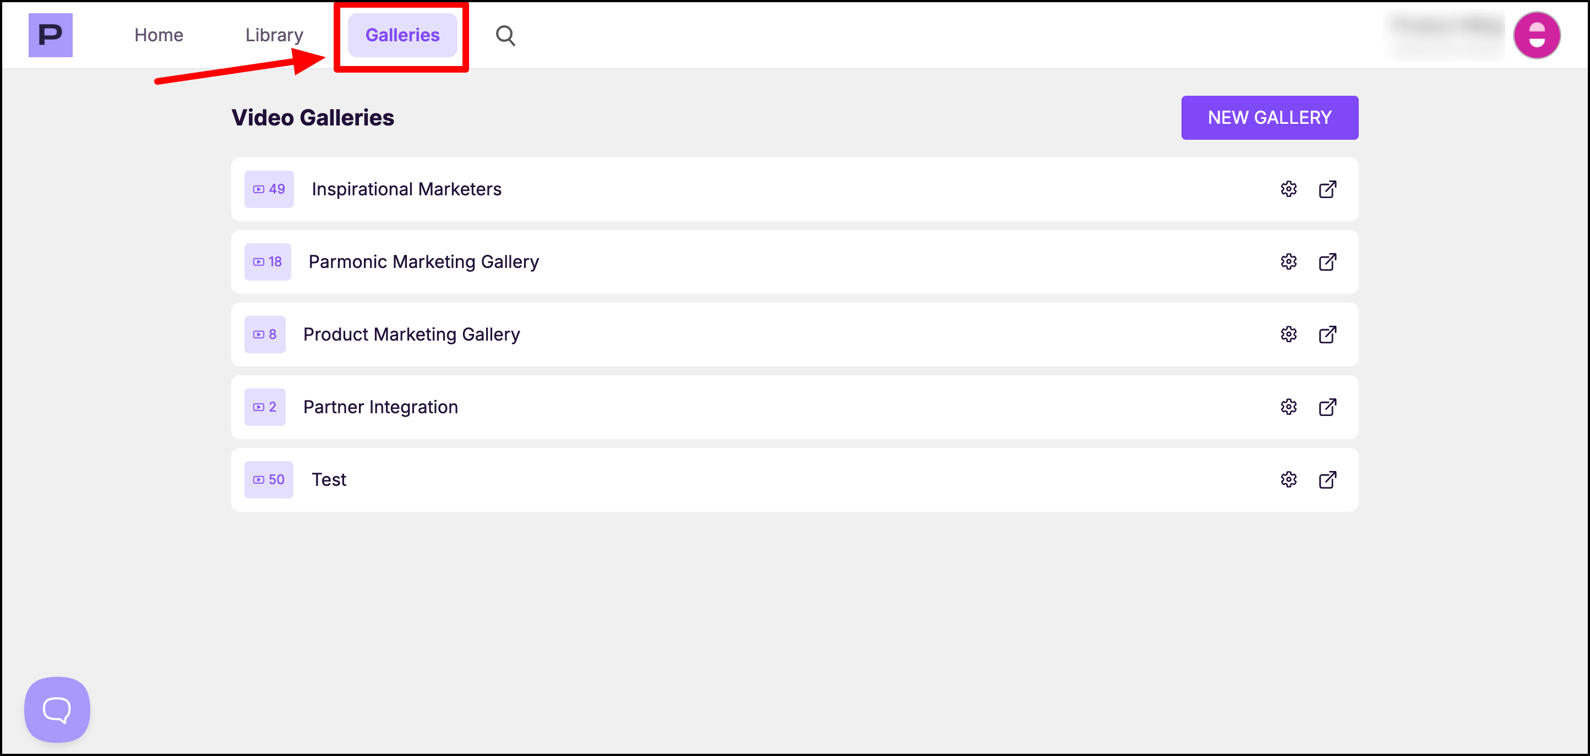Open Product Marketing Gallery settings gear

(1288, 334)
